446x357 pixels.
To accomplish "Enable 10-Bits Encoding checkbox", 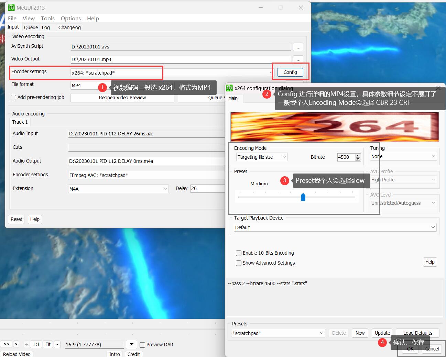I will [x=239, y=253].
